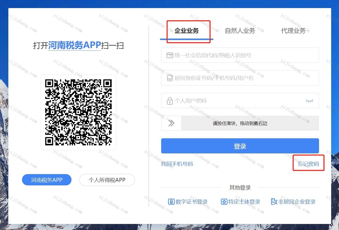Screen dimensions: 339x230
Task: Focus the 个人用户密码 password field
Action: pyautogui.click(x=240, y=101)
